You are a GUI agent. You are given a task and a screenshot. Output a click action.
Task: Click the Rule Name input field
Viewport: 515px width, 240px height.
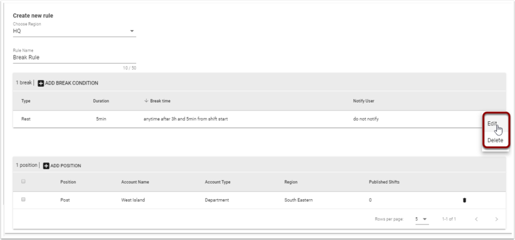coord(74,58)
